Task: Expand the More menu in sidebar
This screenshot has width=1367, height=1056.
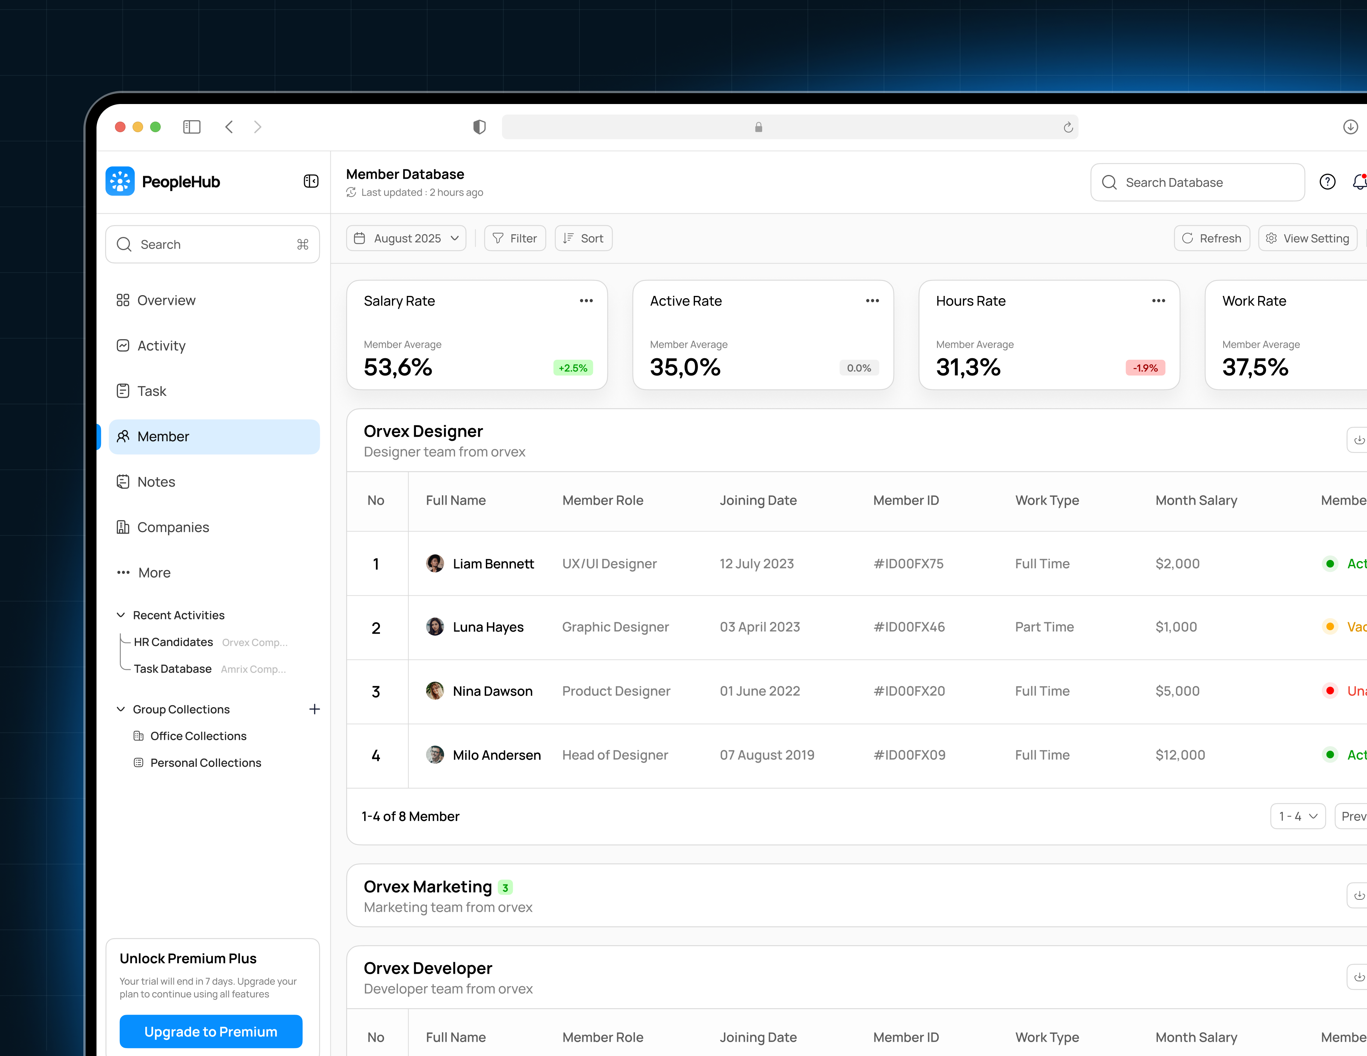Action: click(153, 572)
